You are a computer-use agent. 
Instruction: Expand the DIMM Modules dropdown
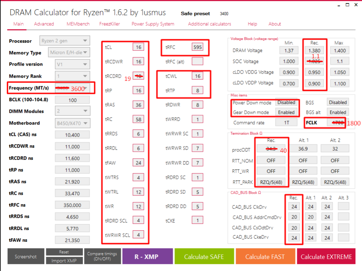pos(72,111)
